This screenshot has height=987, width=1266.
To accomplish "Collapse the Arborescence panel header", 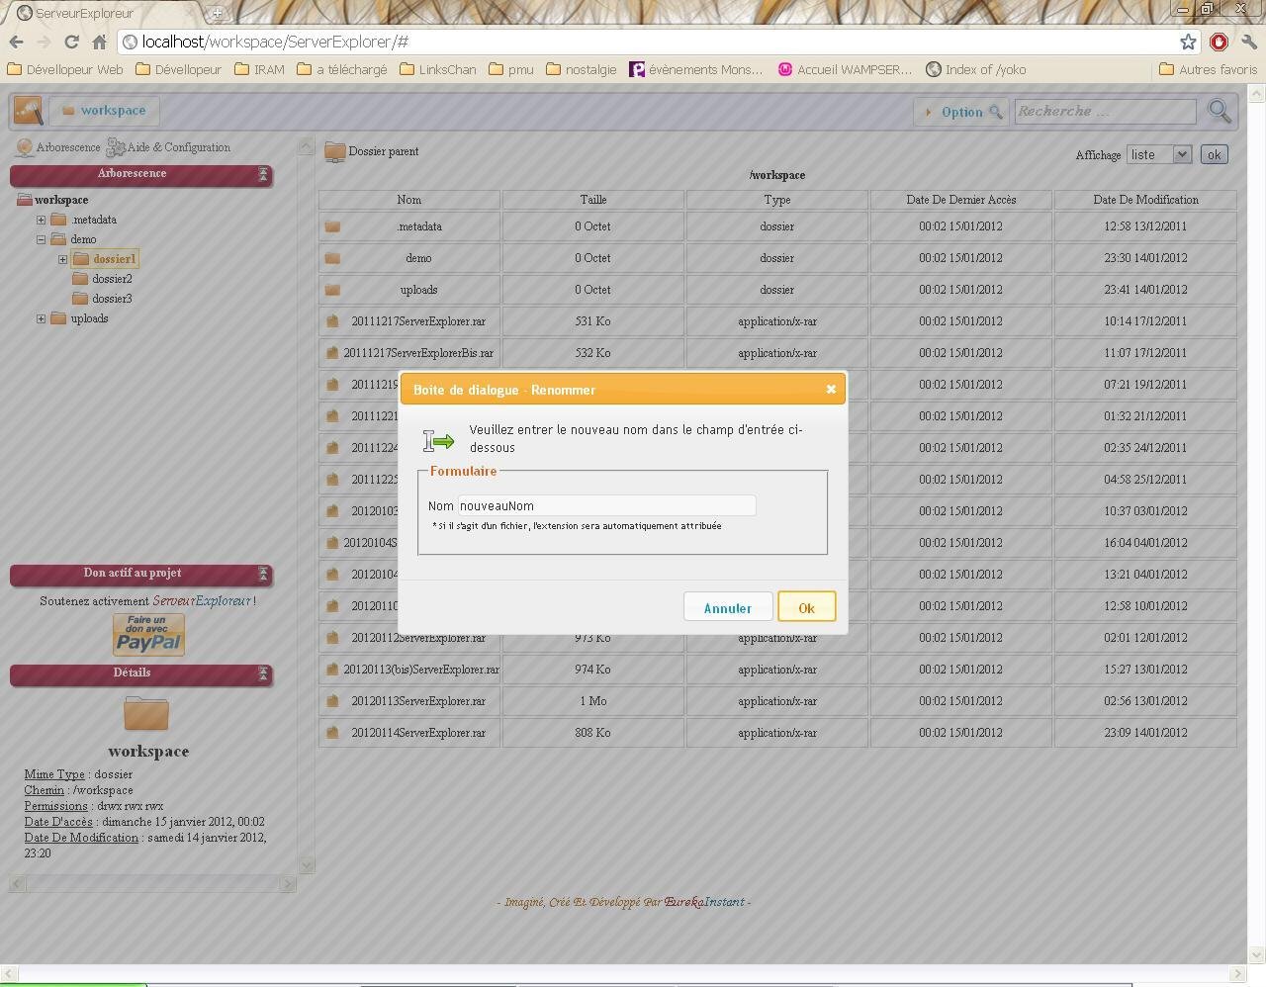I will coord(262,174).
